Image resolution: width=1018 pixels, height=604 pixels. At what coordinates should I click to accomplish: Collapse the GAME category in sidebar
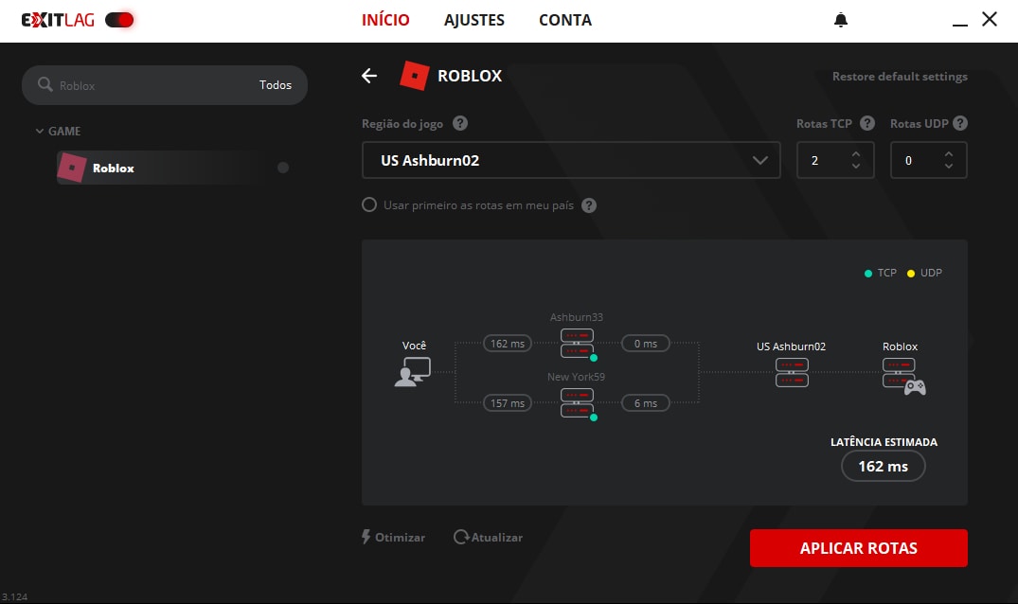click(40, 132)
